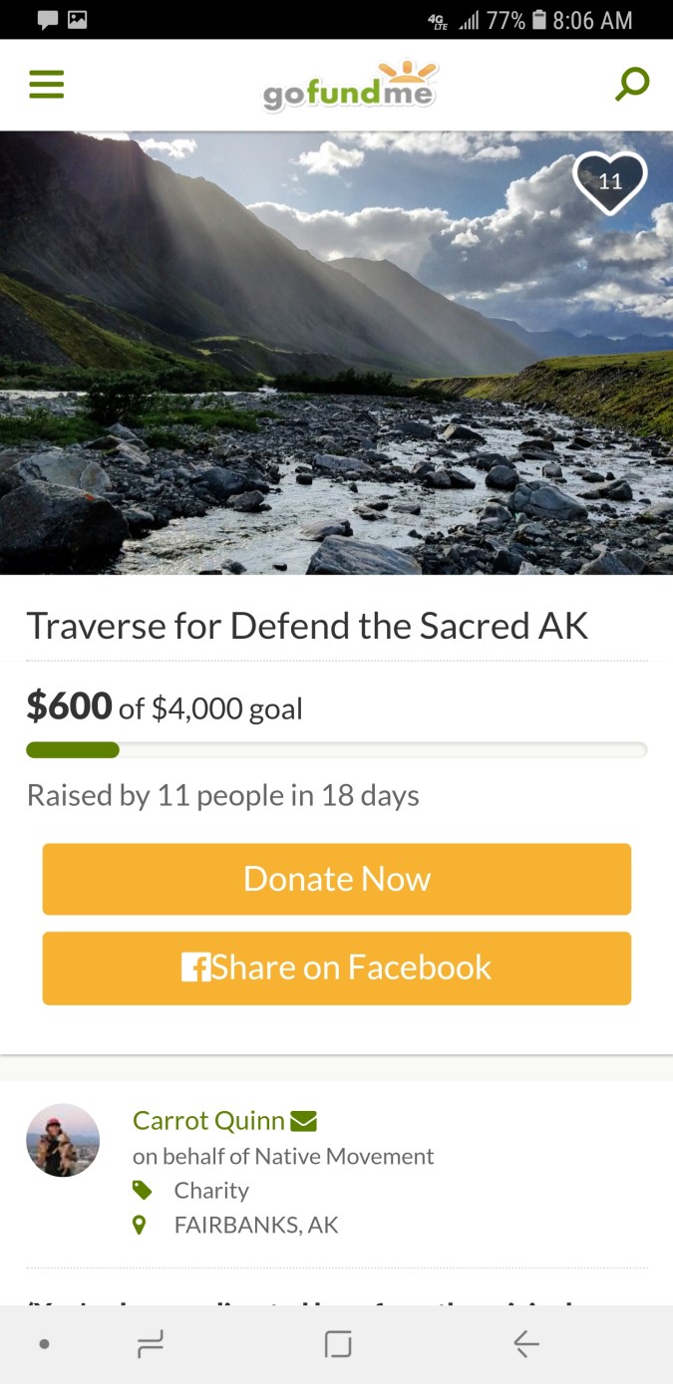Image resolution: width=673 pixels, height=1384 pixels.
Task: Tap the location pin icon
Action: point(141,1225)
